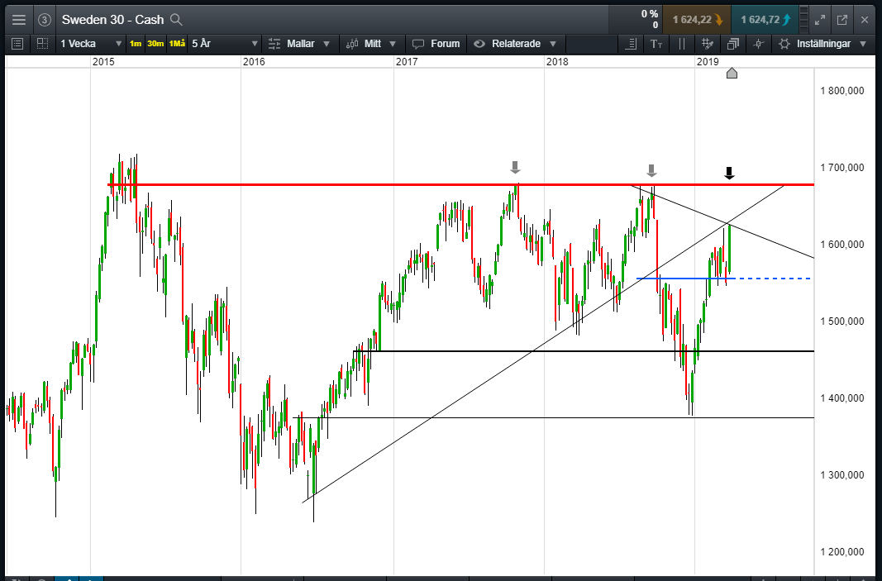882x581 pixels.
Task: Click the Relaterade label
Action: [516, 43]
